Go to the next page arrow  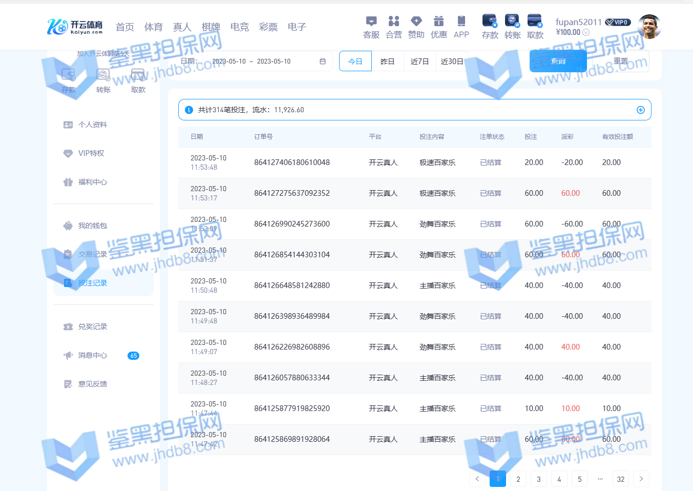641,479
